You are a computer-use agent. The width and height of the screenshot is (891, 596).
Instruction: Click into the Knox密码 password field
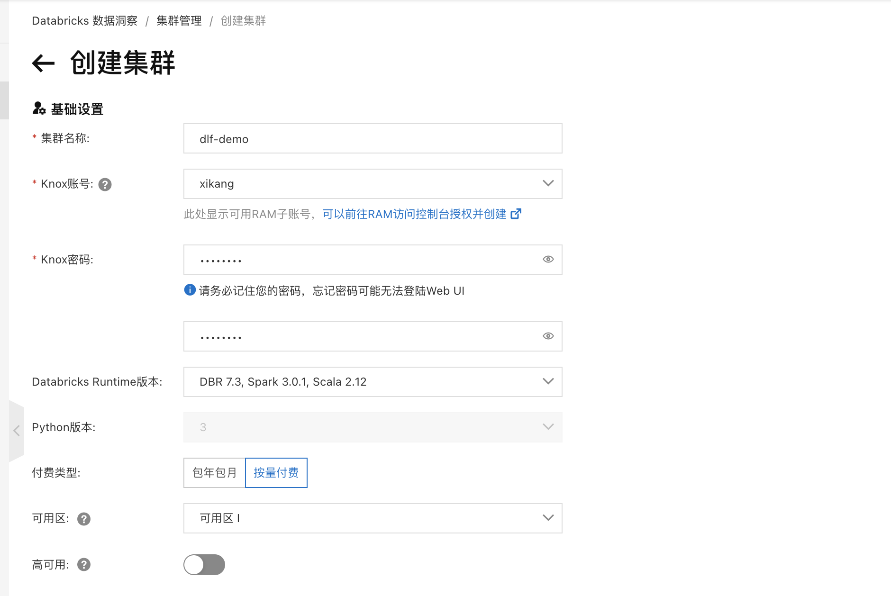click(373, 260)
